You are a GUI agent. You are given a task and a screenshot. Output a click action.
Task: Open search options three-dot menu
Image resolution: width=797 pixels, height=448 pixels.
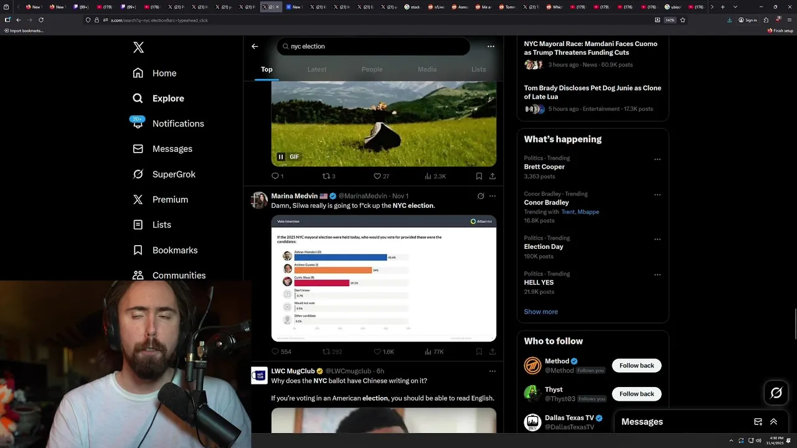(x=491, y=46)
